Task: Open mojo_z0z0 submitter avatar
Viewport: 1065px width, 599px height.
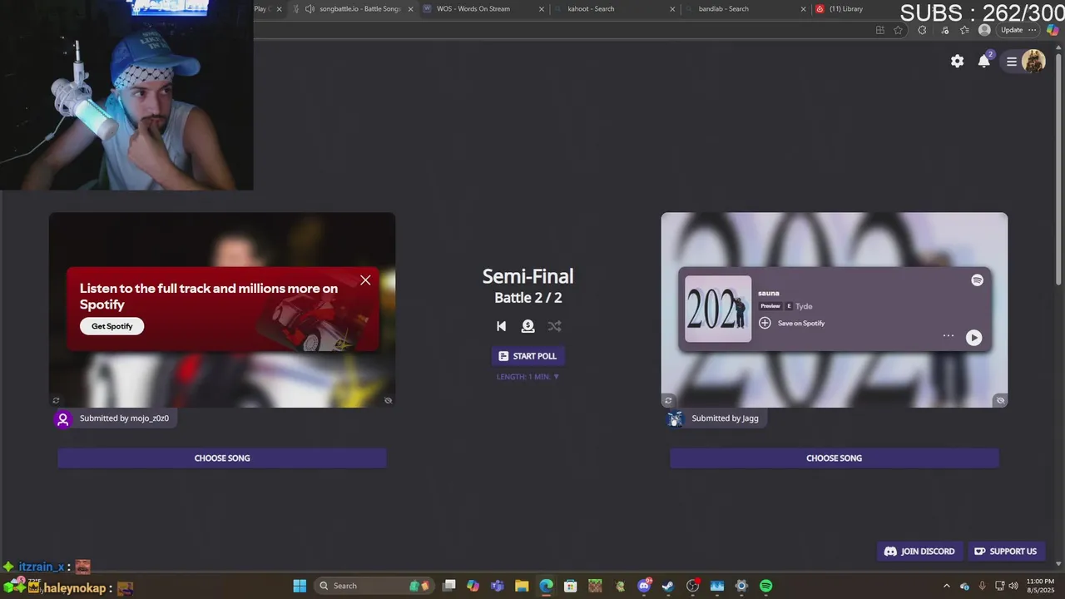Action: coord(63,418)
